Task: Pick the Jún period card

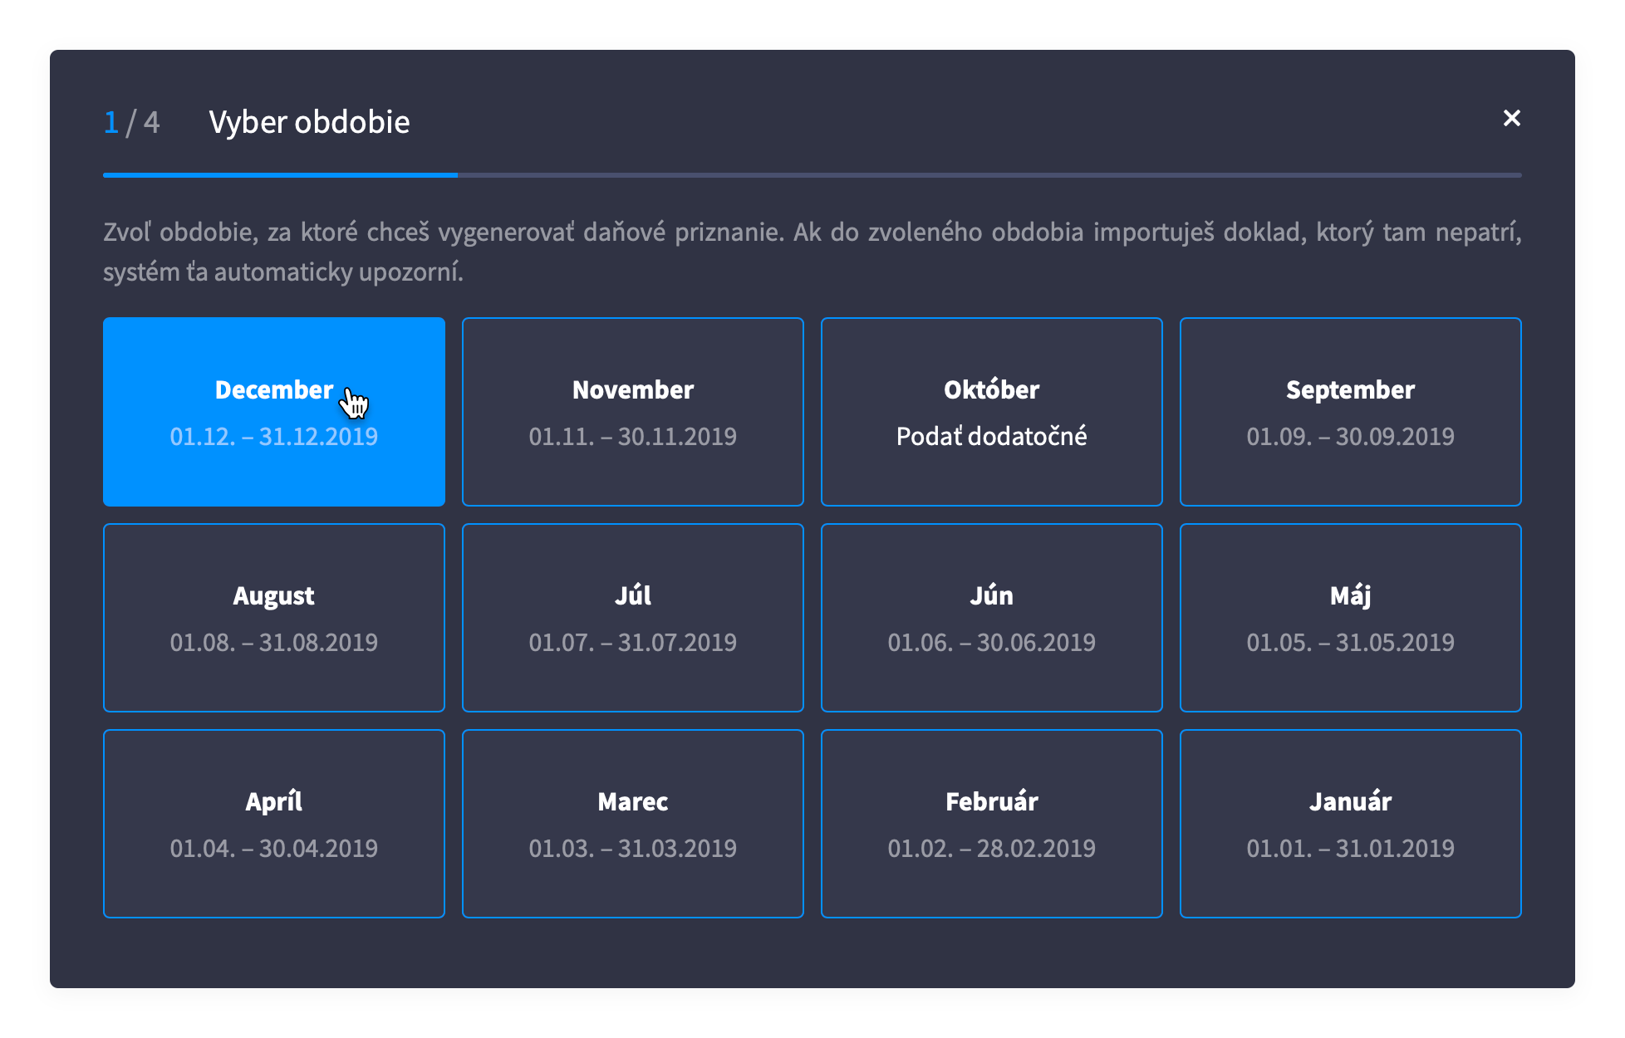Action: [992, 618]
